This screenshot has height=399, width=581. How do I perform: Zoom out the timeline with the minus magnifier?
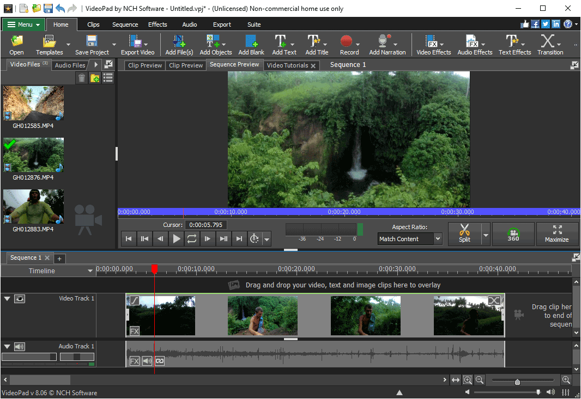[480, 380]
